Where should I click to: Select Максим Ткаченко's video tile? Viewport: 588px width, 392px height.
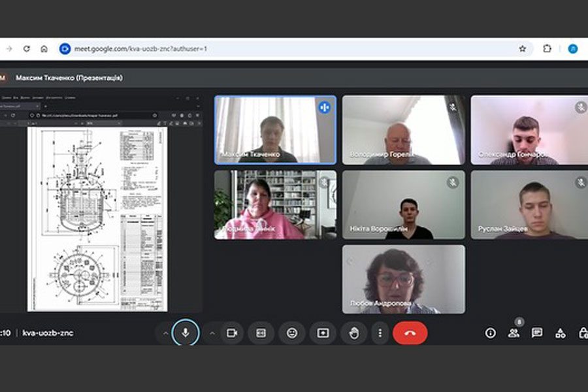point(275,130)
